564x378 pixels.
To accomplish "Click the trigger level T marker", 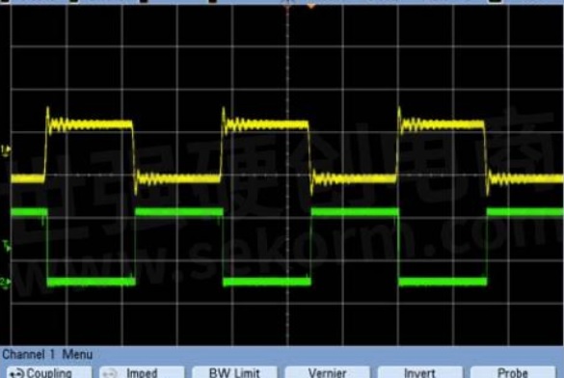I will [x=7, y=246].
